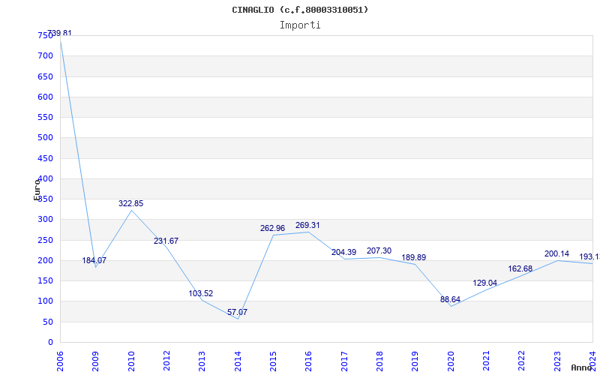
Task: Click y-axis tick 700
Action: [x=45, y=55]
